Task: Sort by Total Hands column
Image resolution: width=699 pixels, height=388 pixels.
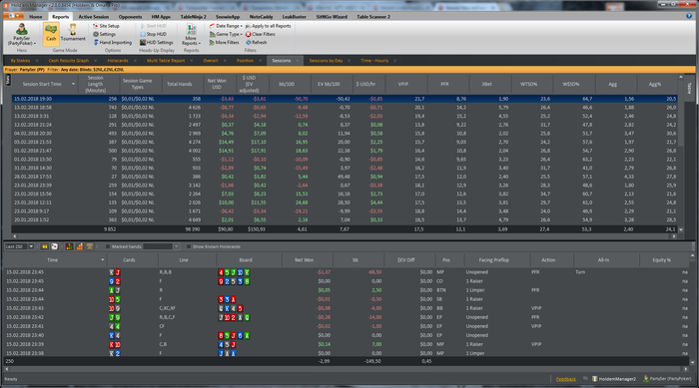Action: 179,84
